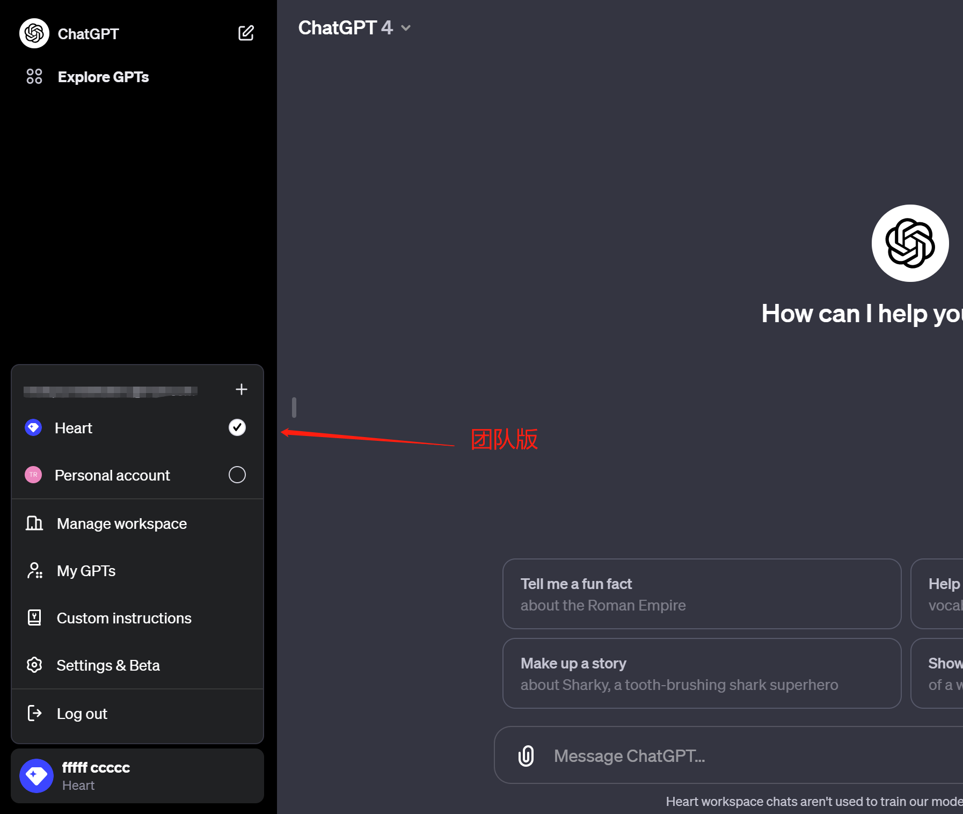Viewport: 963px width, 814px height.
Task: Open Explore GPTs grid icon
Action: tap(34, 76)
